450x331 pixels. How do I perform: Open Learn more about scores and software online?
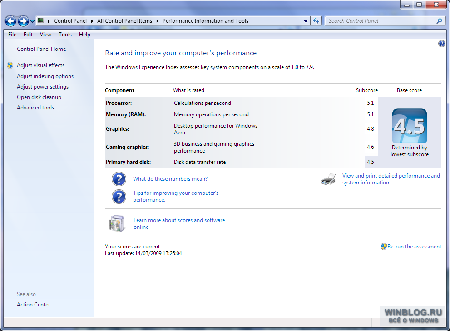tap(179, 224)
